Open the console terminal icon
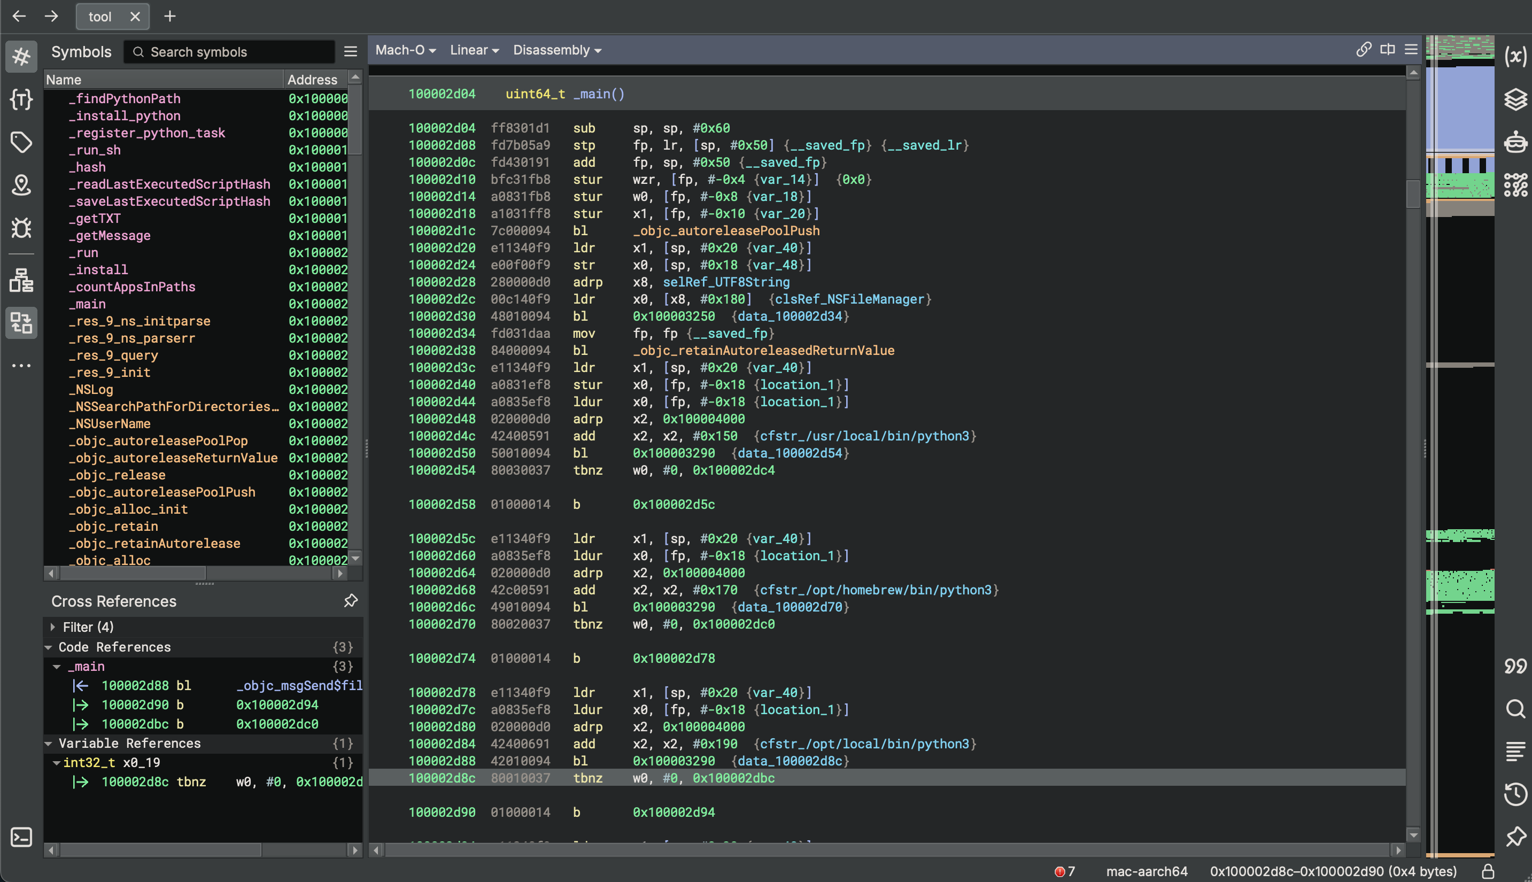This screenshot has width=1532, height=882. [x=21, y=837]
